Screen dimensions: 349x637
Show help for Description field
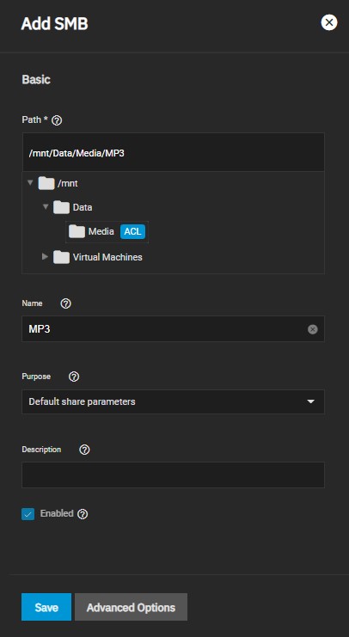point(84,450)
